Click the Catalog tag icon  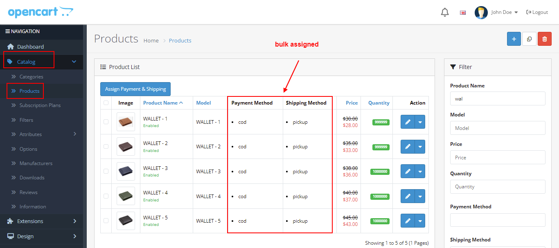10,62
